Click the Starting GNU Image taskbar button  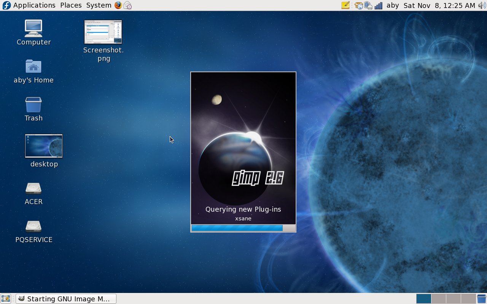66,299
